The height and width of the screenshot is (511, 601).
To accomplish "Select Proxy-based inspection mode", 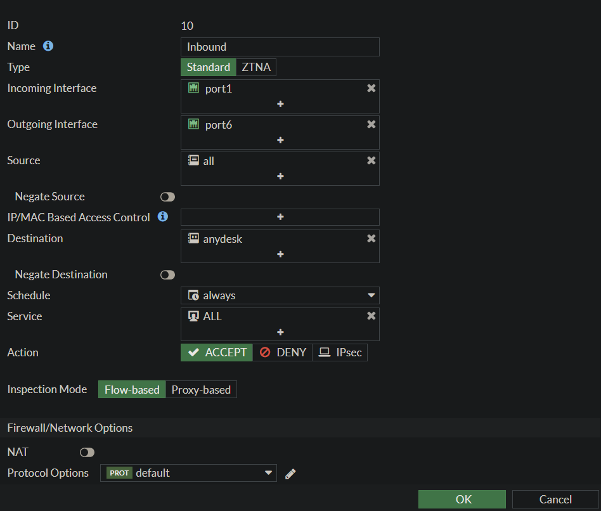I will coord(201,390).
